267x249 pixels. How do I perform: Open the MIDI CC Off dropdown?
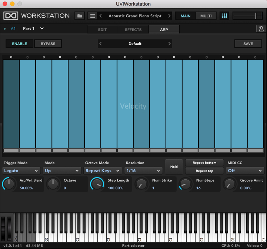245,170
